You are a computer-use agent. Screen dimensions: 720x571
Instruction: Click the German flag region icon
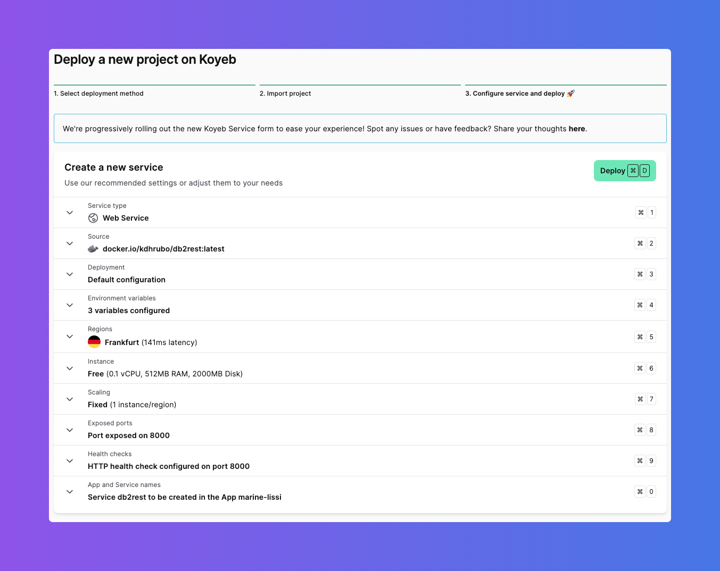click(94, 342)
